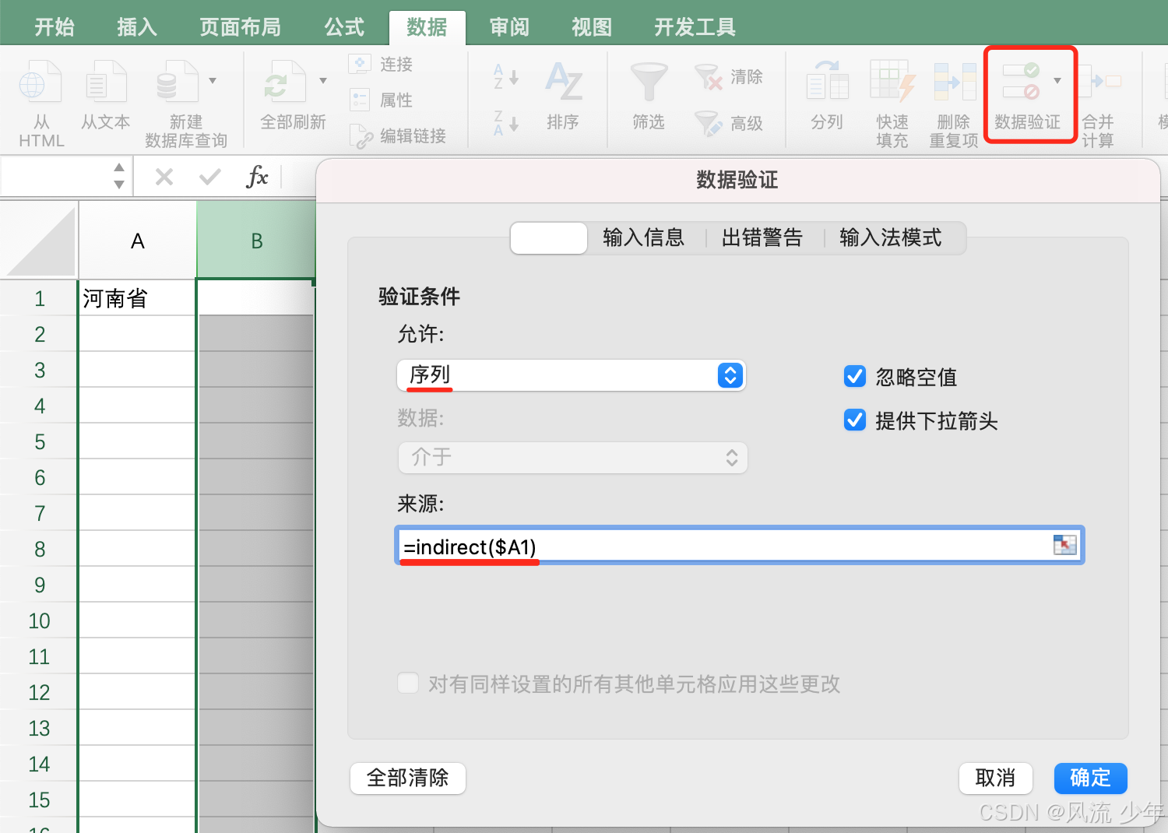
Task: Click the Clear filter (清除) icon
Action: pos(708,77)
